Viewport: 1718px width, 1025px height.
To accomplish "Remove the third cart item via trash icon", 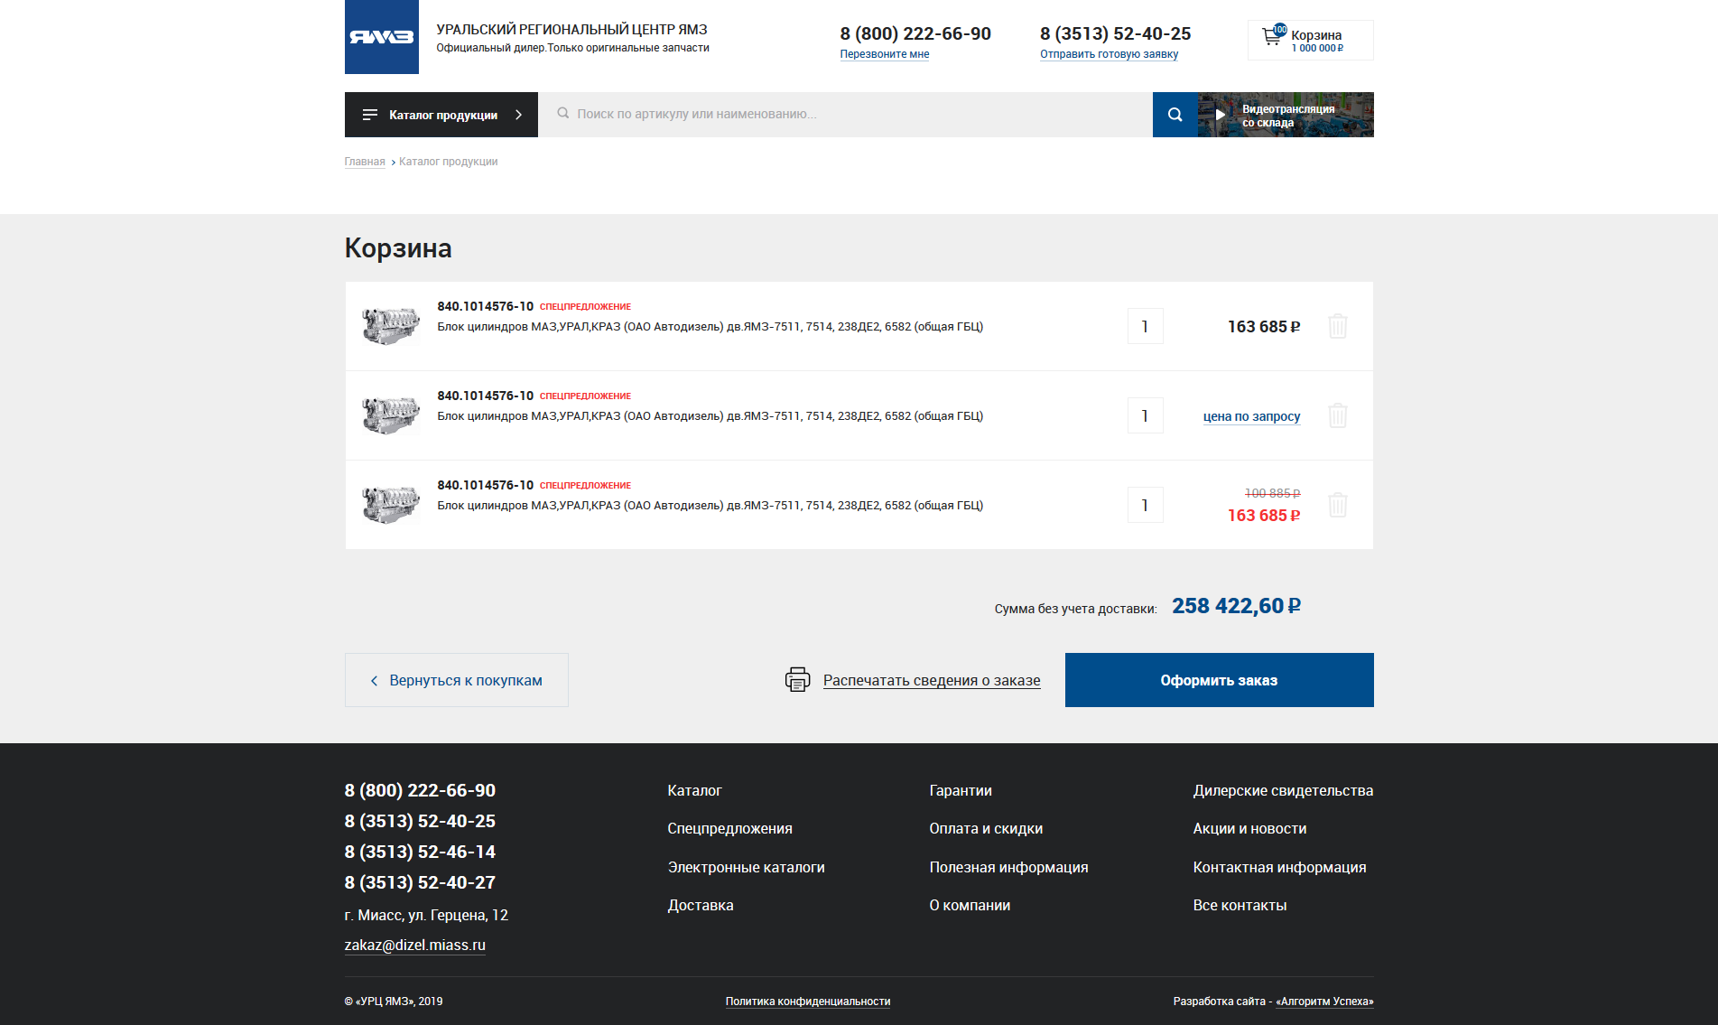I will [x=1337, y=505].
